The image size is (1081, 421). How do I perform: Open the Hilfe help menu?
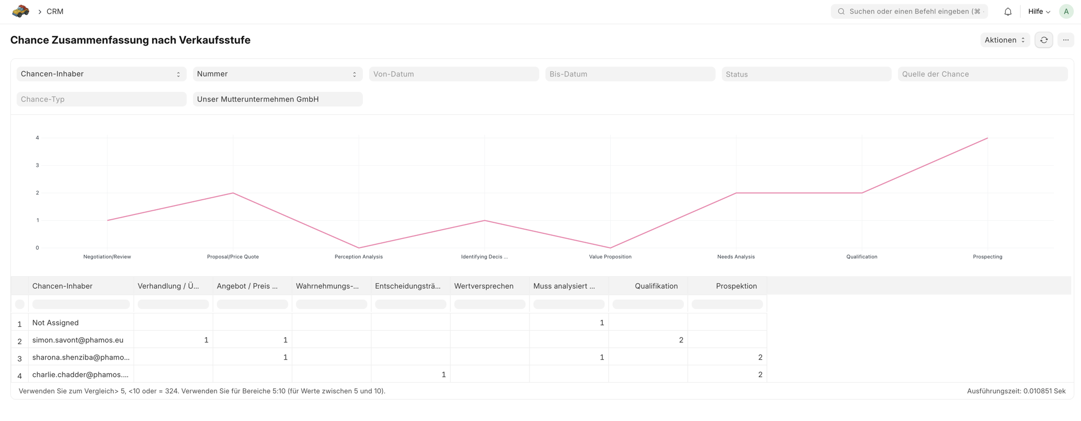[x=1039, y=12]
